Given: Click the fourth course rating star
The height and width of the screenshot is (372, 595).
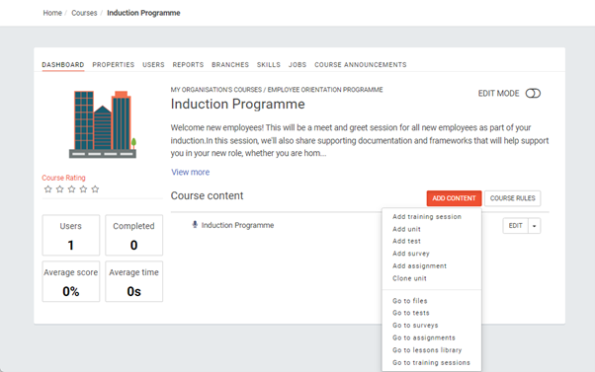Looking at the screenshot, I should click(83, 189).
